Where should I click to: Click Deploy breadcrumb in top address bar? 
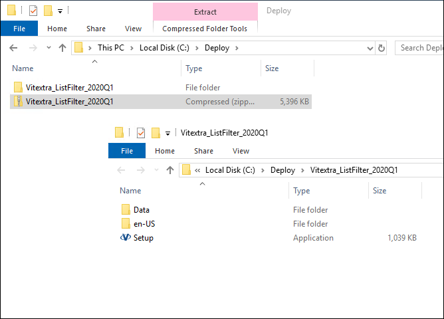pos(217,48)
